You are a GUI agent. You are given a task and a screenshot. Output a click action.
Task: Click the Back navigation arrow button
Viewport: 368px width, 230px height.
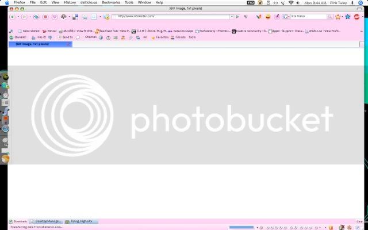(12, 17)
